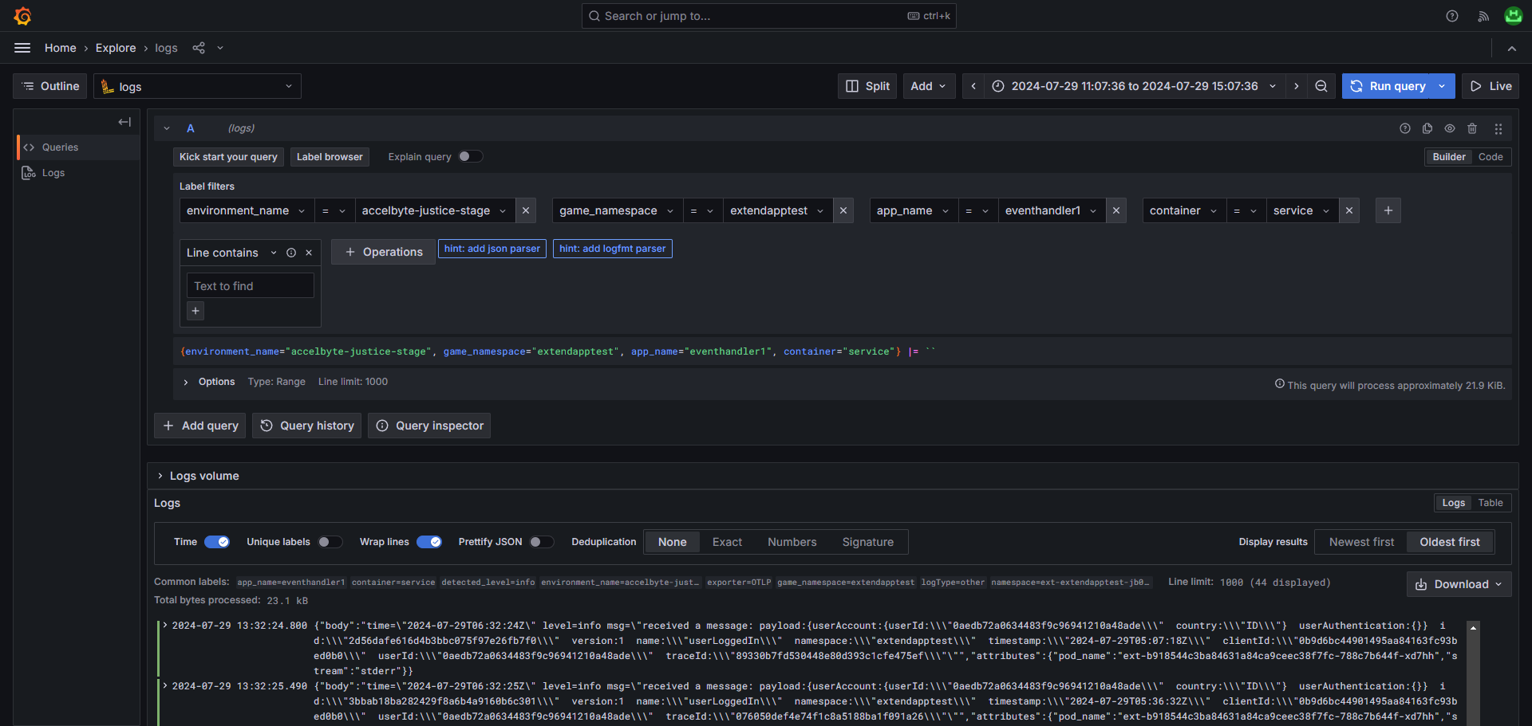This screenshot has height=726, width=1532.
Task: Remove the environment_name label filter
Action: (x=526, y=210)
